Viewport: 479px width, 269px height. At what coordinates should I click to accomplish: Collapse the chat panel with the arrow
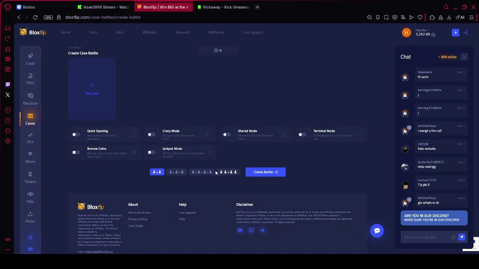point(464,57)
